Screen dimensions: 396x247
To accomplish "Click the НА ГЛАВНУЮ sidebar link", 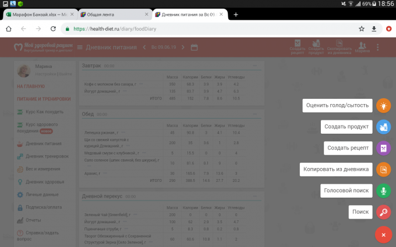I will pos(31,86).
